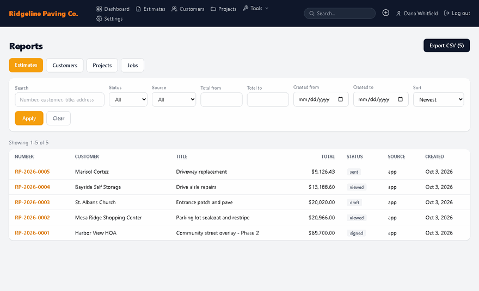This screenshot has height=291, width=479.
Task: Click the filter Search text field
Action: (59, 100)
